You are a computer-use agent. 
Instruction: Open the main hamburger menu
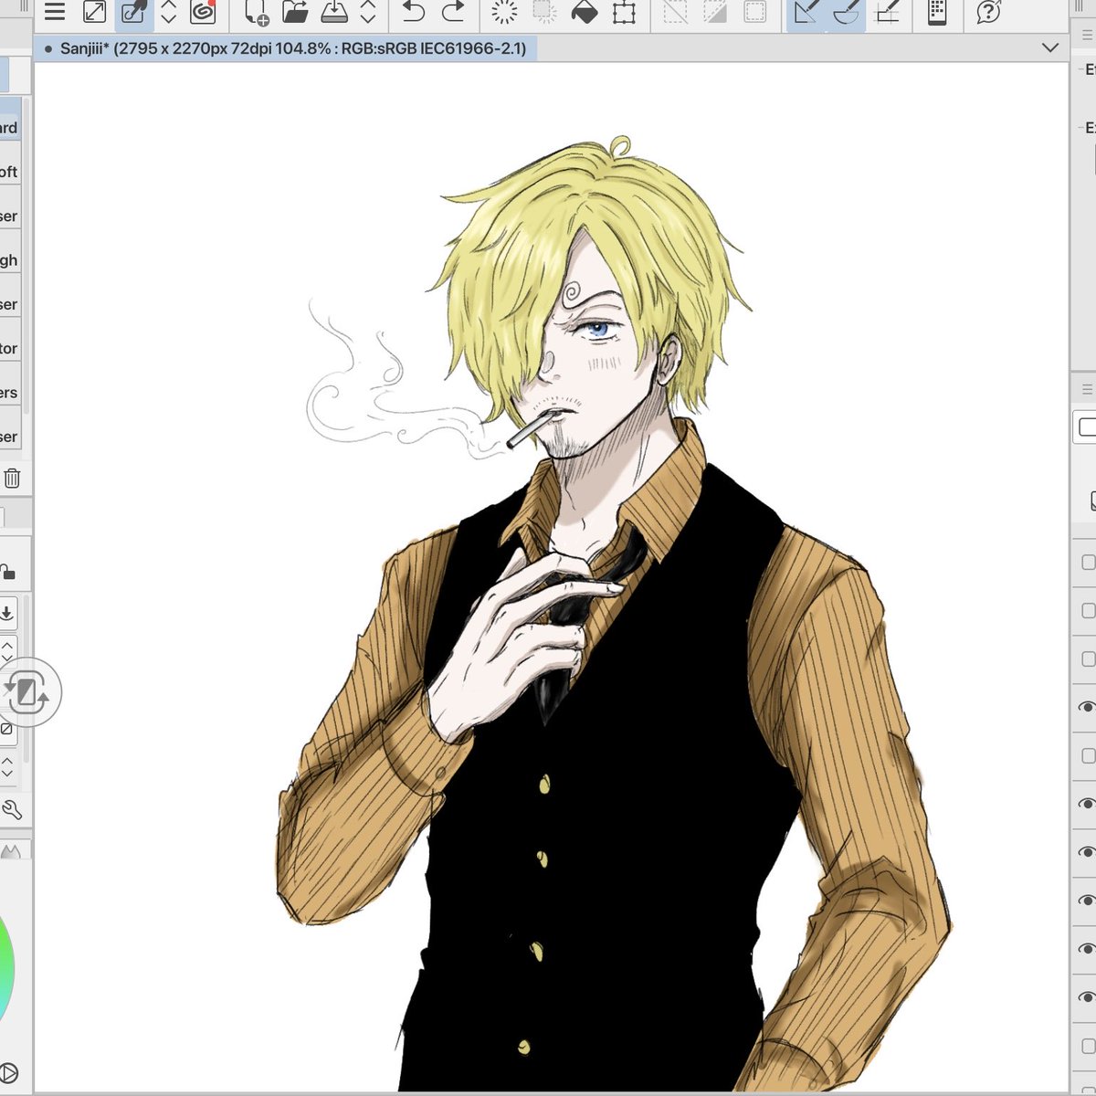(x=55, y=12)
